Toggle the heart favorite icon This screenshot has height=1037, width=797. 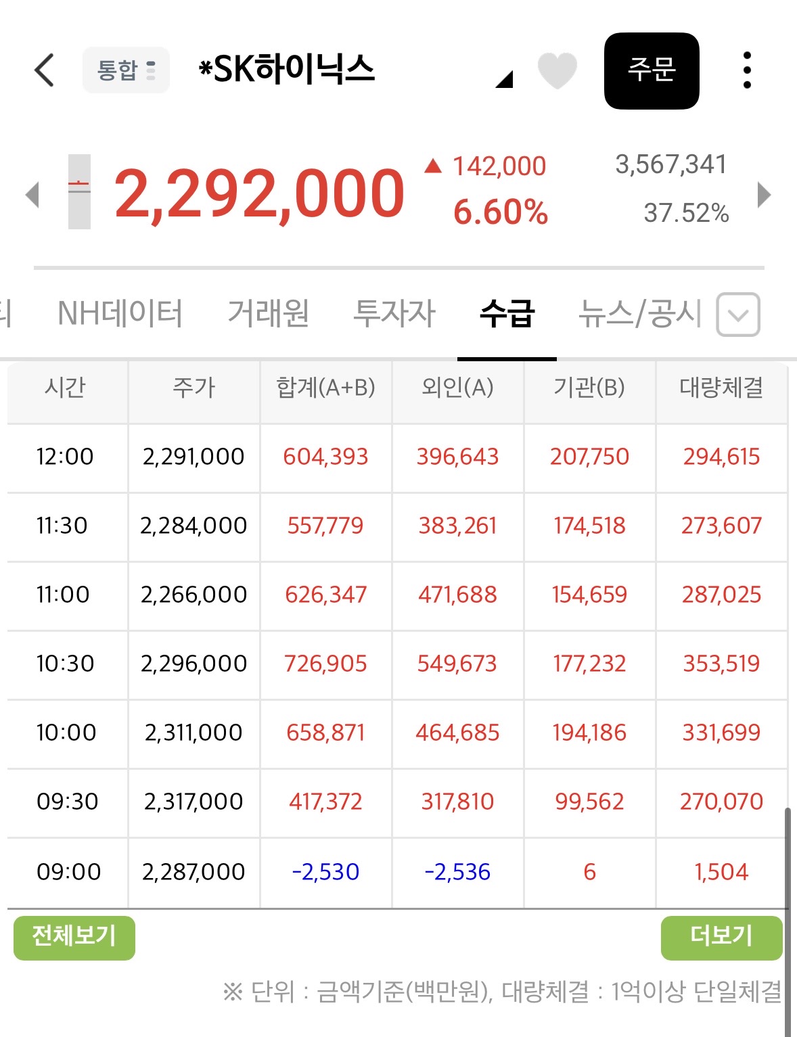point(557,70)
